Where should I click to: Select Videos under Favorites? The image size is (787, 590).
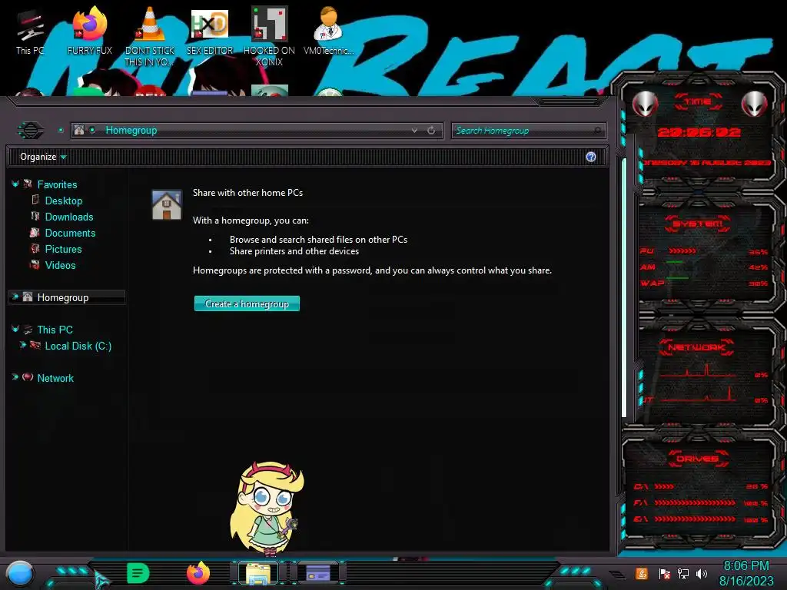[x=60, y=265]
